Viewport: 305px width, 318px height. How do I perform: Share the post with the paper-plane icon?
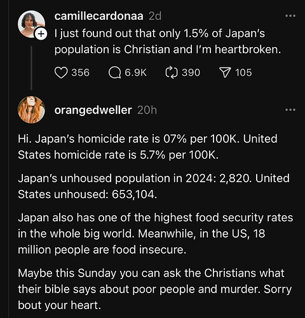225,73
